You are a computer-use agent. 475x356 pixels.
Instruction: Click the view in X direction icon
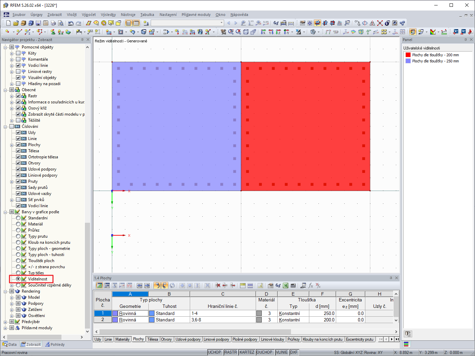point(263,32)
